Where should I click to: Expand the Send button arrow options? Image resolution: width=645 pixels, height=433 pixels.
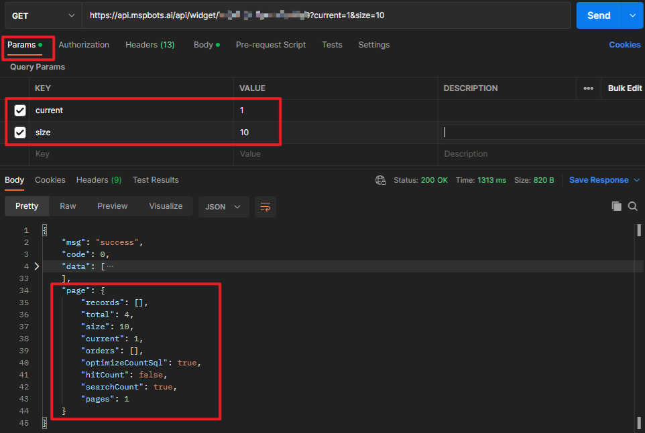[632, 15]
